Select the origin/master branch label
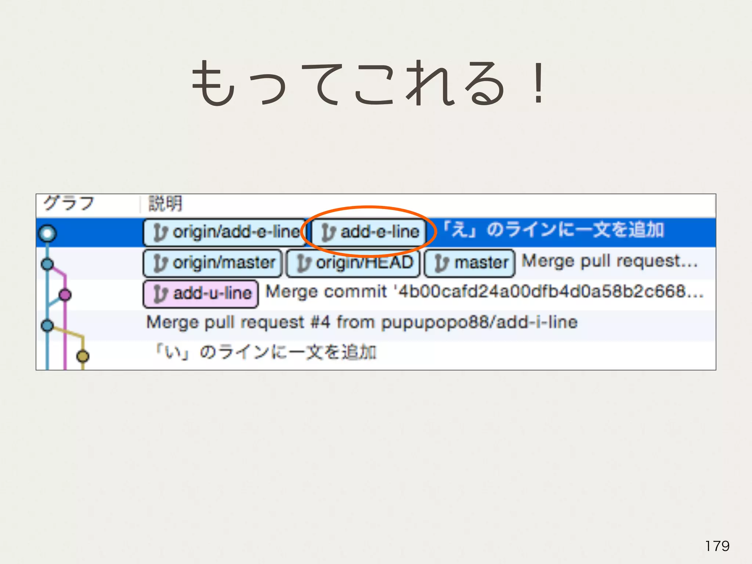The width and height of the screenshot is (752, 564). point(213,263)
